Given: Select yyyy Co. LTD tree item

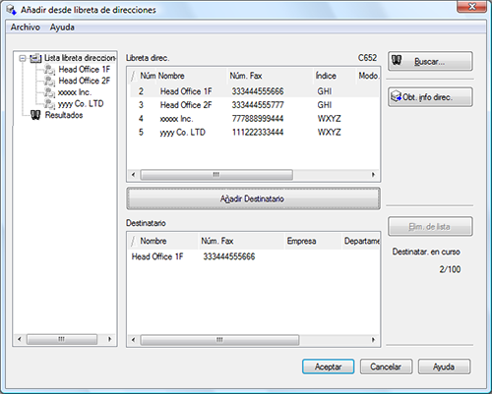Looking at the screenshot, I should [x=81, y=103].
